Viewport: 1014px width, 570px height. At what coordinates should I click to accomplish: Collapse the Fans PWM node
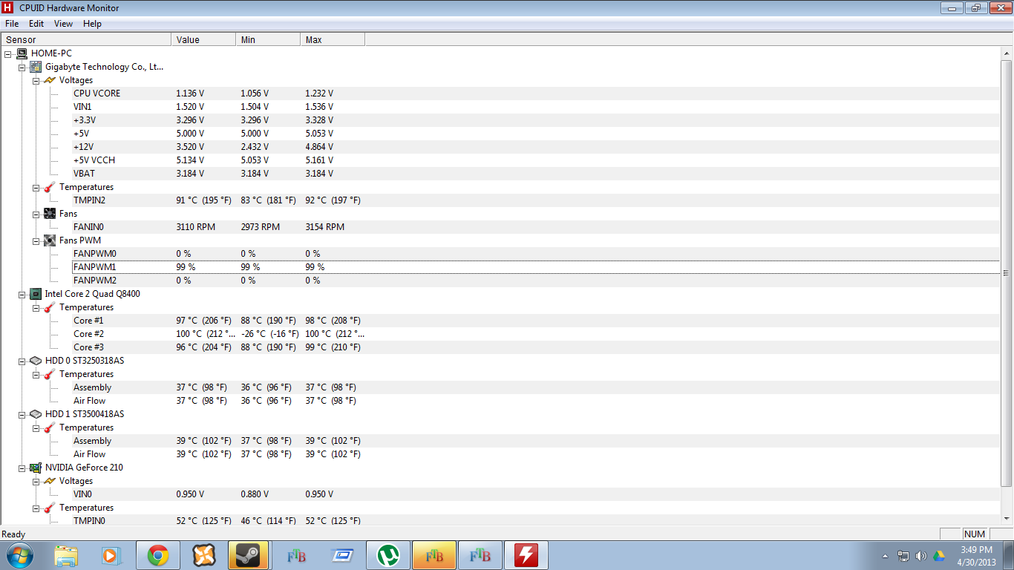[36, 240]
